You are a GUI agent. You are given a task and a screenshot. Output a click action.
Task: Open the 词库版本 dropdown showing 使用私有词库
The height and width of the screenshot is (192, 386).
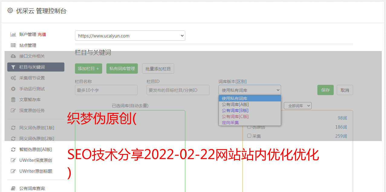[x=250, y=90]
